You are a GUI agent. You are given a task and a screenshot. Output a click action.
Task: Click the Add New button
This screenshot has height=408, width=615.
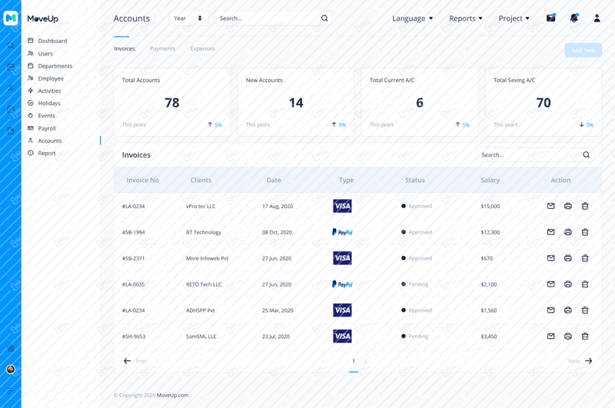583,50
